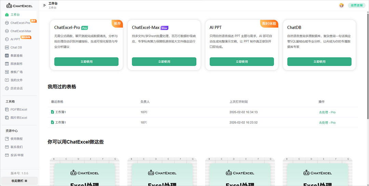The height and width of the screenshot is (186, 369).
Task: Click the 历史会话 clock icon
Action: (x=7, y=88)
